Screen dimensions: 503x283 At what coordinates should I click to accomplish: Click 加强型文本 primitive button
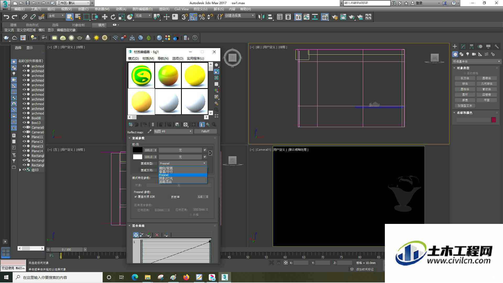pyautogui.click(x=465, y=106)
